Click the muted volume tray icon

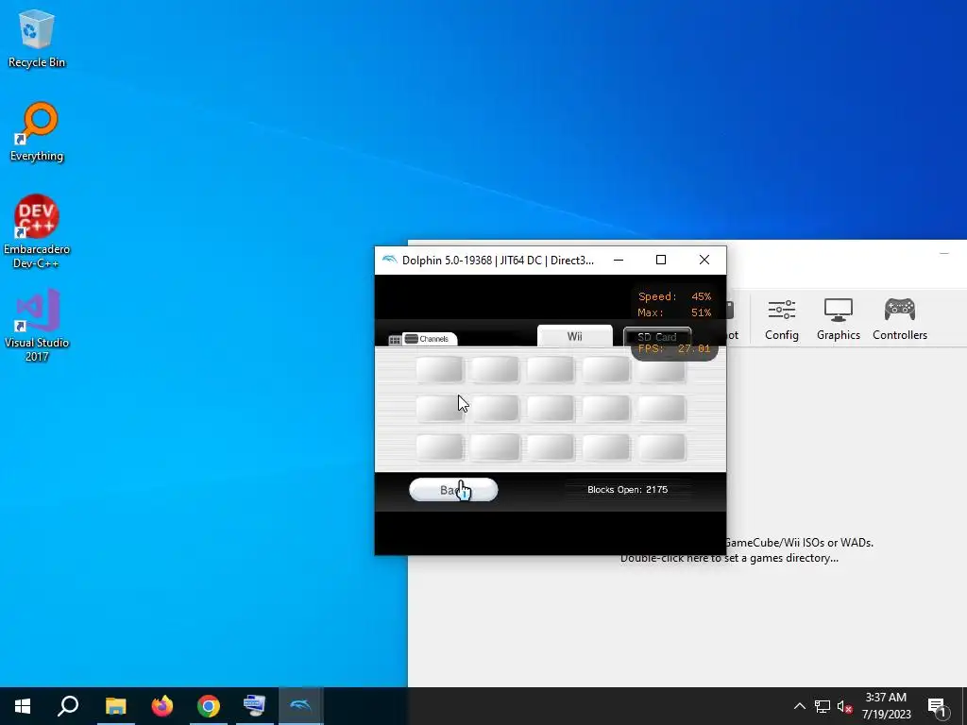coord(844,706)
